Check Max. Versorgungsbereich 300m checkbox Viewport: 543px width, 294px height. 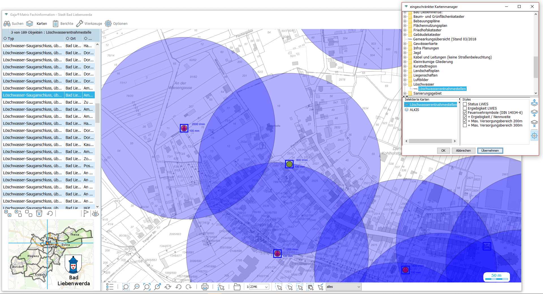pos(465,125)
